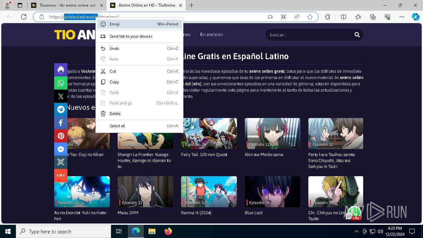Share page on Facebook sidebar icon
Screen dimensions: 423x238
[61, 123]
